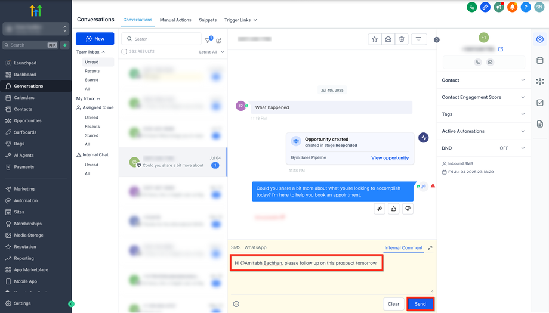
Task: Select Starred under Team Inbox
Action: point(92,80)
